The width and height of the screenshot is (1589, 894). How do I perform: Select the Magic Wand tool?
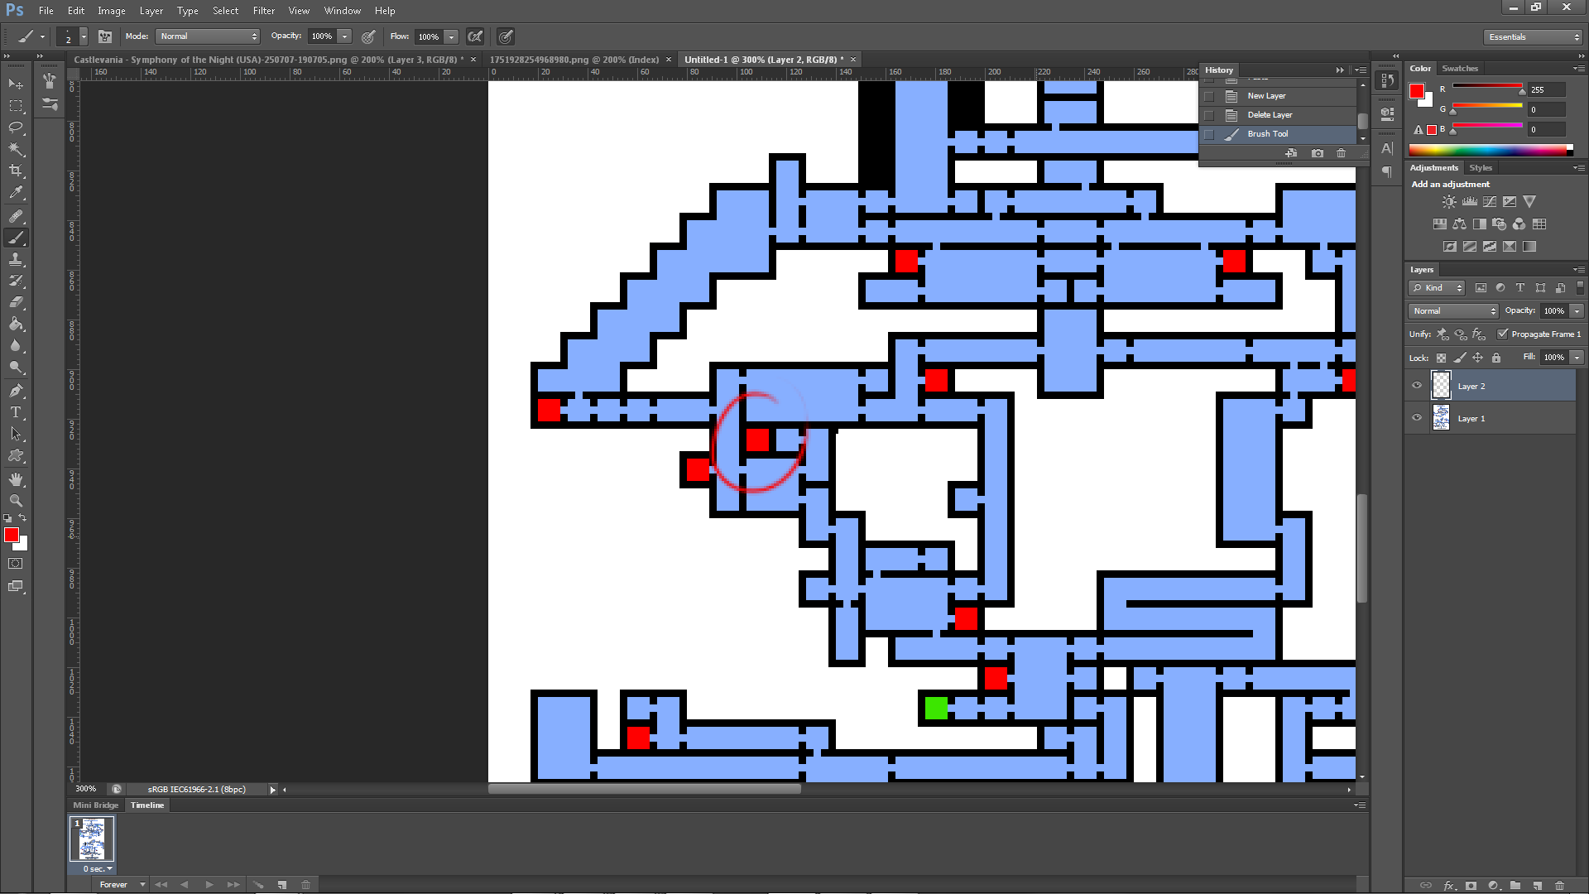pyautogui.click(x=16, y=149)
